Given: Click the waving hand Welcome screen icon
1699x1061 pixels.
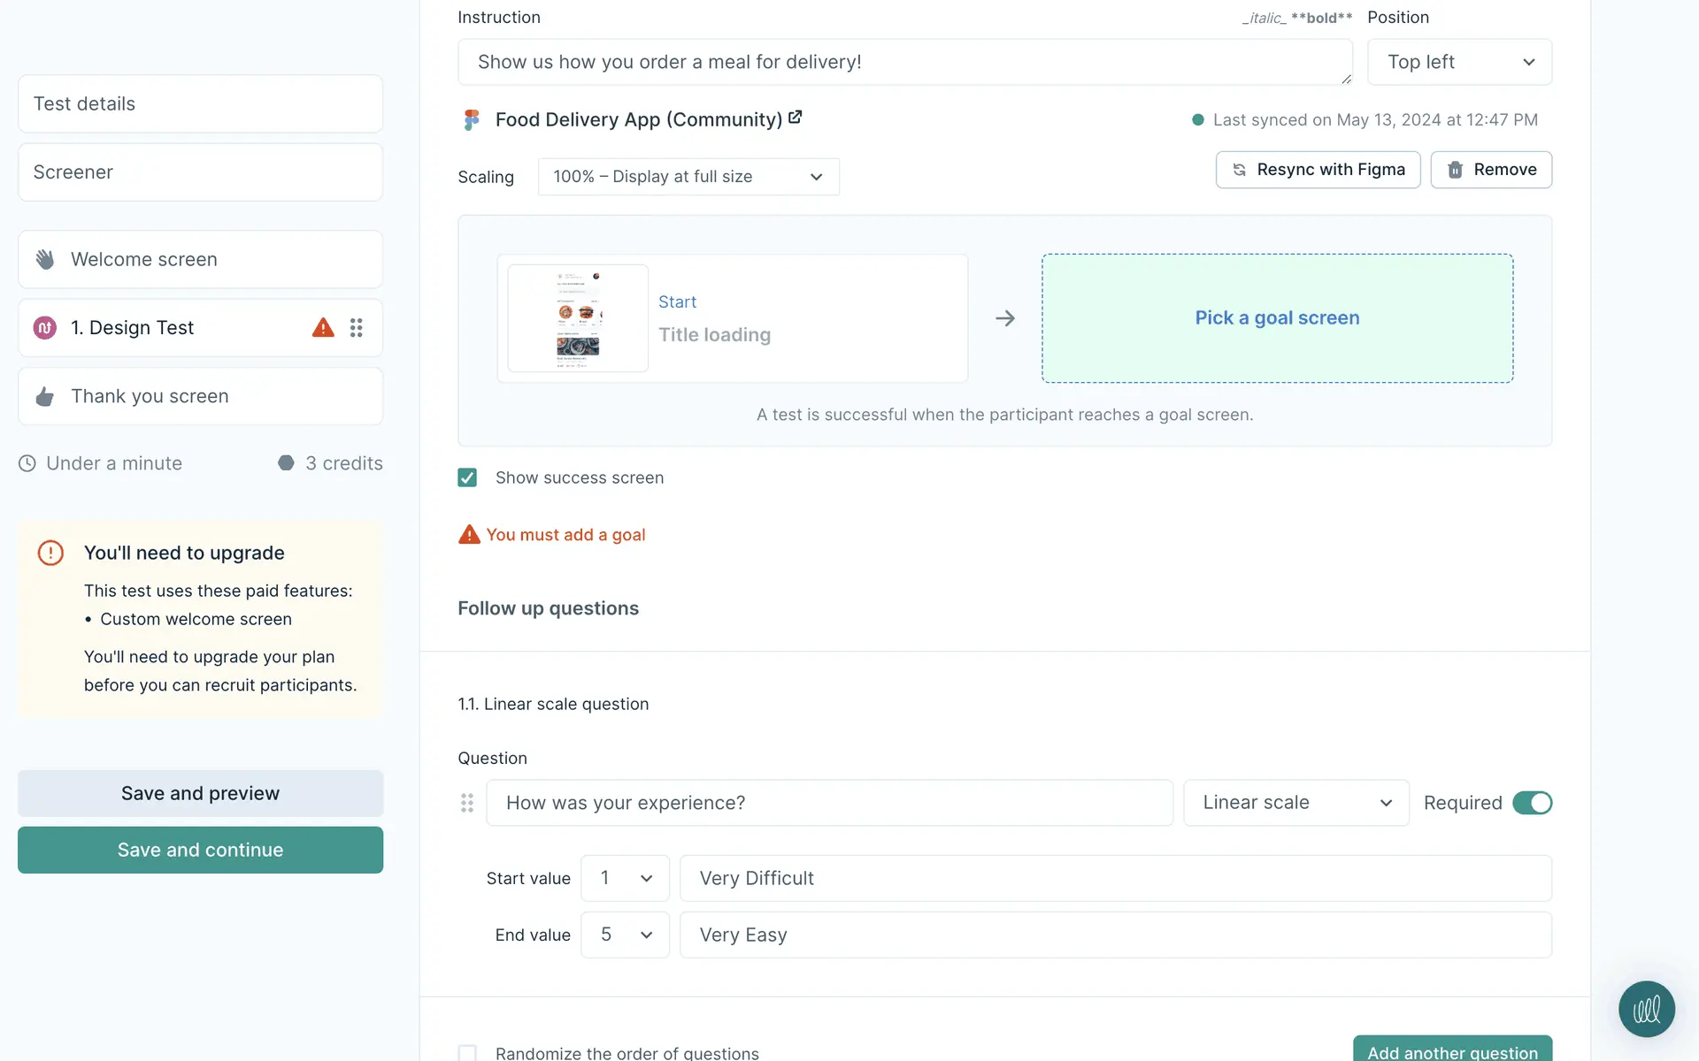Looking at the screenshot, I should point(45,259).
